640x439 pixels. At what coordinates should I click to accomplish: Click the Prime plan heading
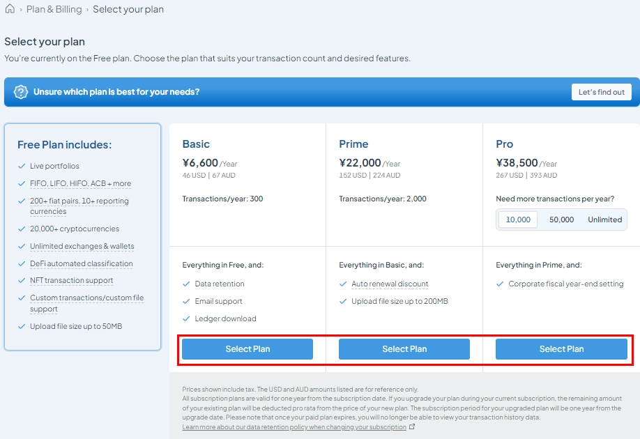click(353, 144)
